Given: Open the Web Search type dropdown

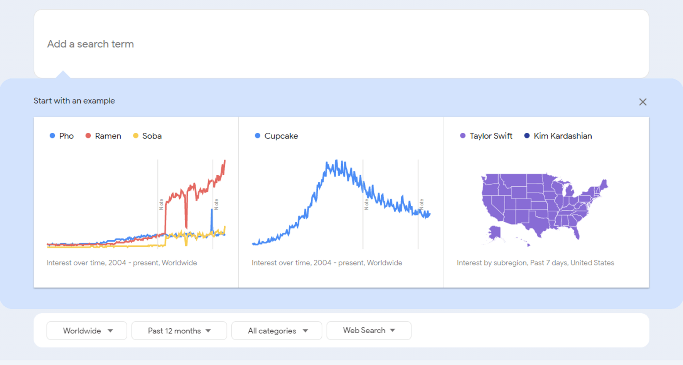Looking at the screenshot, I should tap(369, 330).
